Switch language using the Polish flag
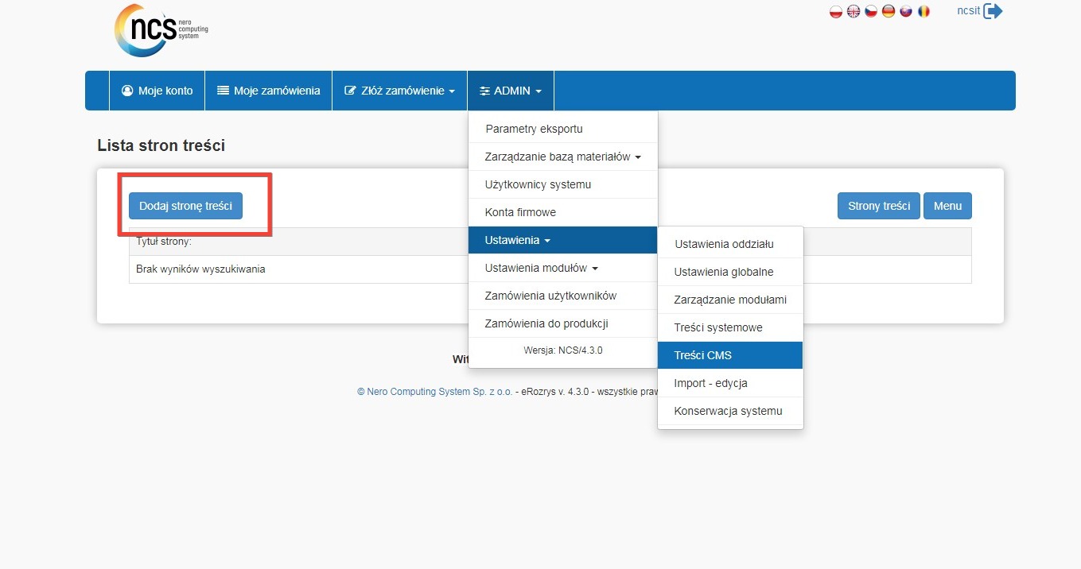Screen dimensions: 1081x569 836,12
